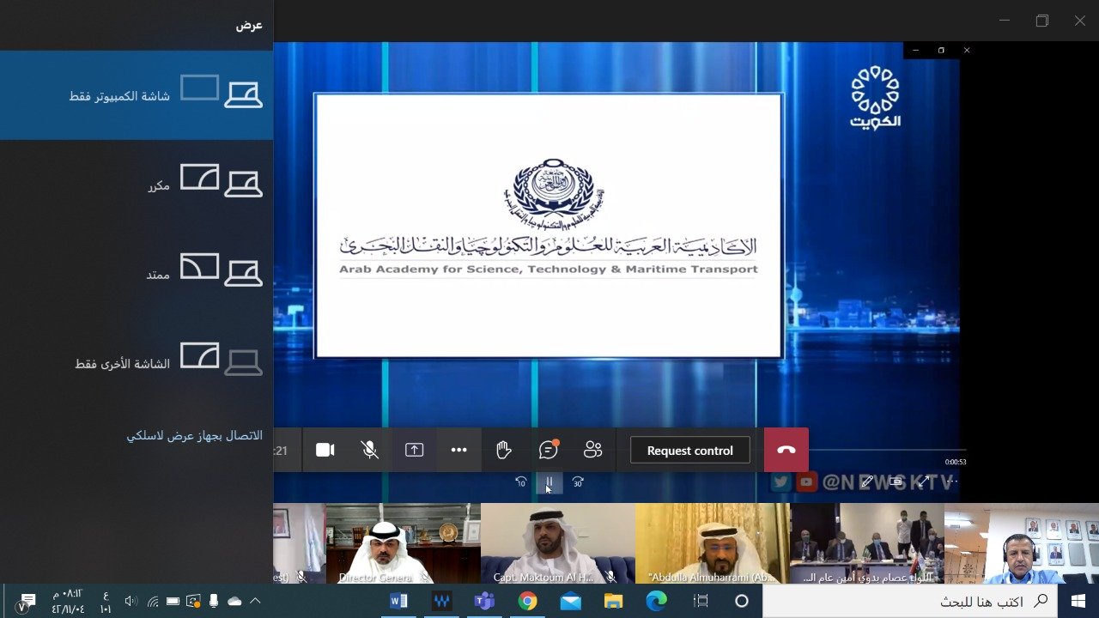Select Capt. Maktoum Al H... participant tile
Image resolution: width=1099 pixels, height=618 pixels.
(x=558, y=544)
